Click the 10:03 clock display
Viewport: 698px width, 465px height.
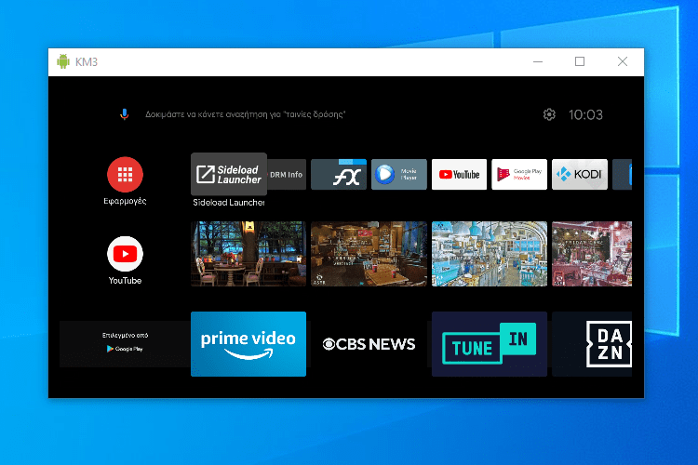[x=585, y=114]
